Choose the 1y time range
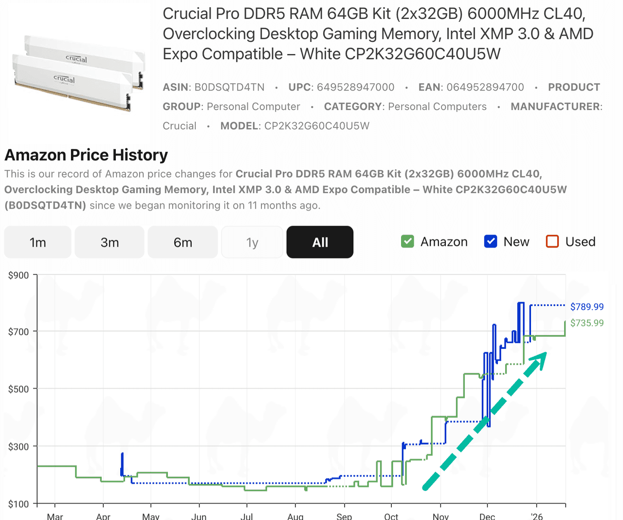 coord(252,242)
